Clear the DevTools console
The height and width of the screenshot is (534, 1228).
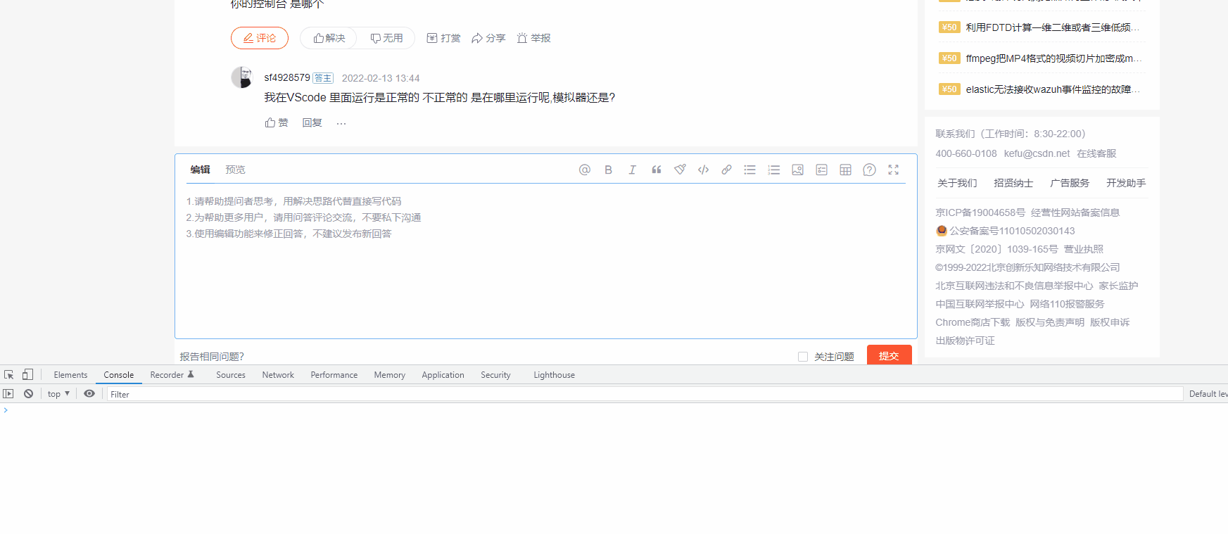tap(28, 394)
